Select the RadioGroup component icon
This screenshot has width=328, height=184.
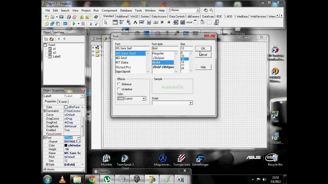(x=202, y=22)
